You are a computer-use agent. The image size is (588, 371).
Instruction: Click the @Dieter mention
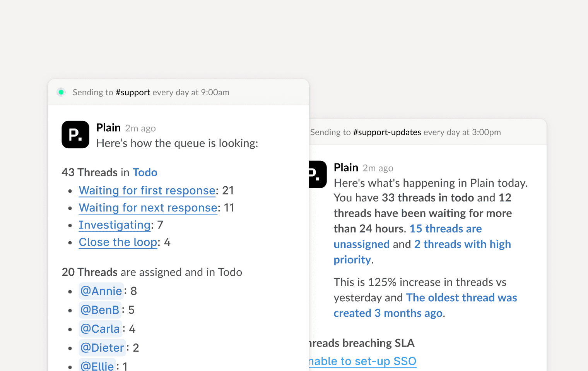click(102, 348)
